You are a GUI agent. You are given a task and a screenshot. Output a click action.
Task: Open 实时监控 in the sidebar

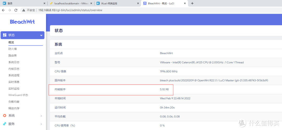click(x=14, y=89)
